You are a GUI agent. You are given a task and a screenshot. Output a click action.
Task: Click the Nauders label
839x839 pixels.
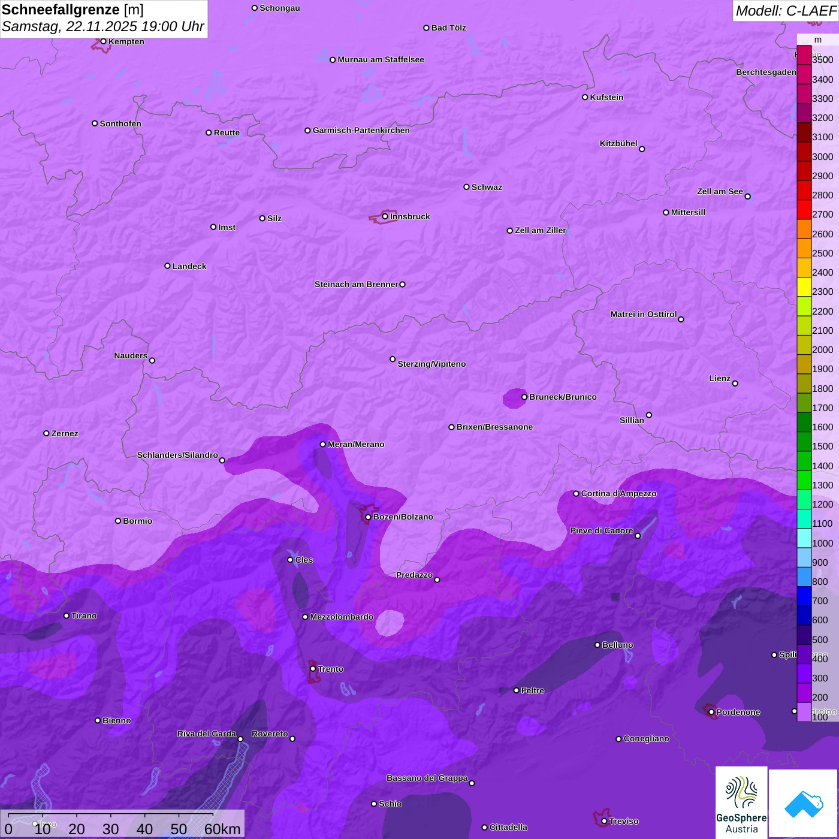131,355
